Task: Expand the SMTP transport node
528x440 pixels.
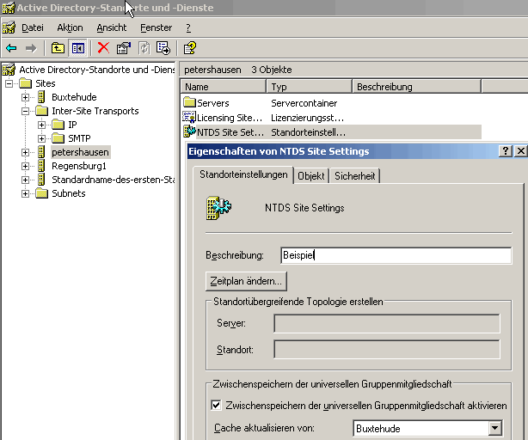Action: 42,138
